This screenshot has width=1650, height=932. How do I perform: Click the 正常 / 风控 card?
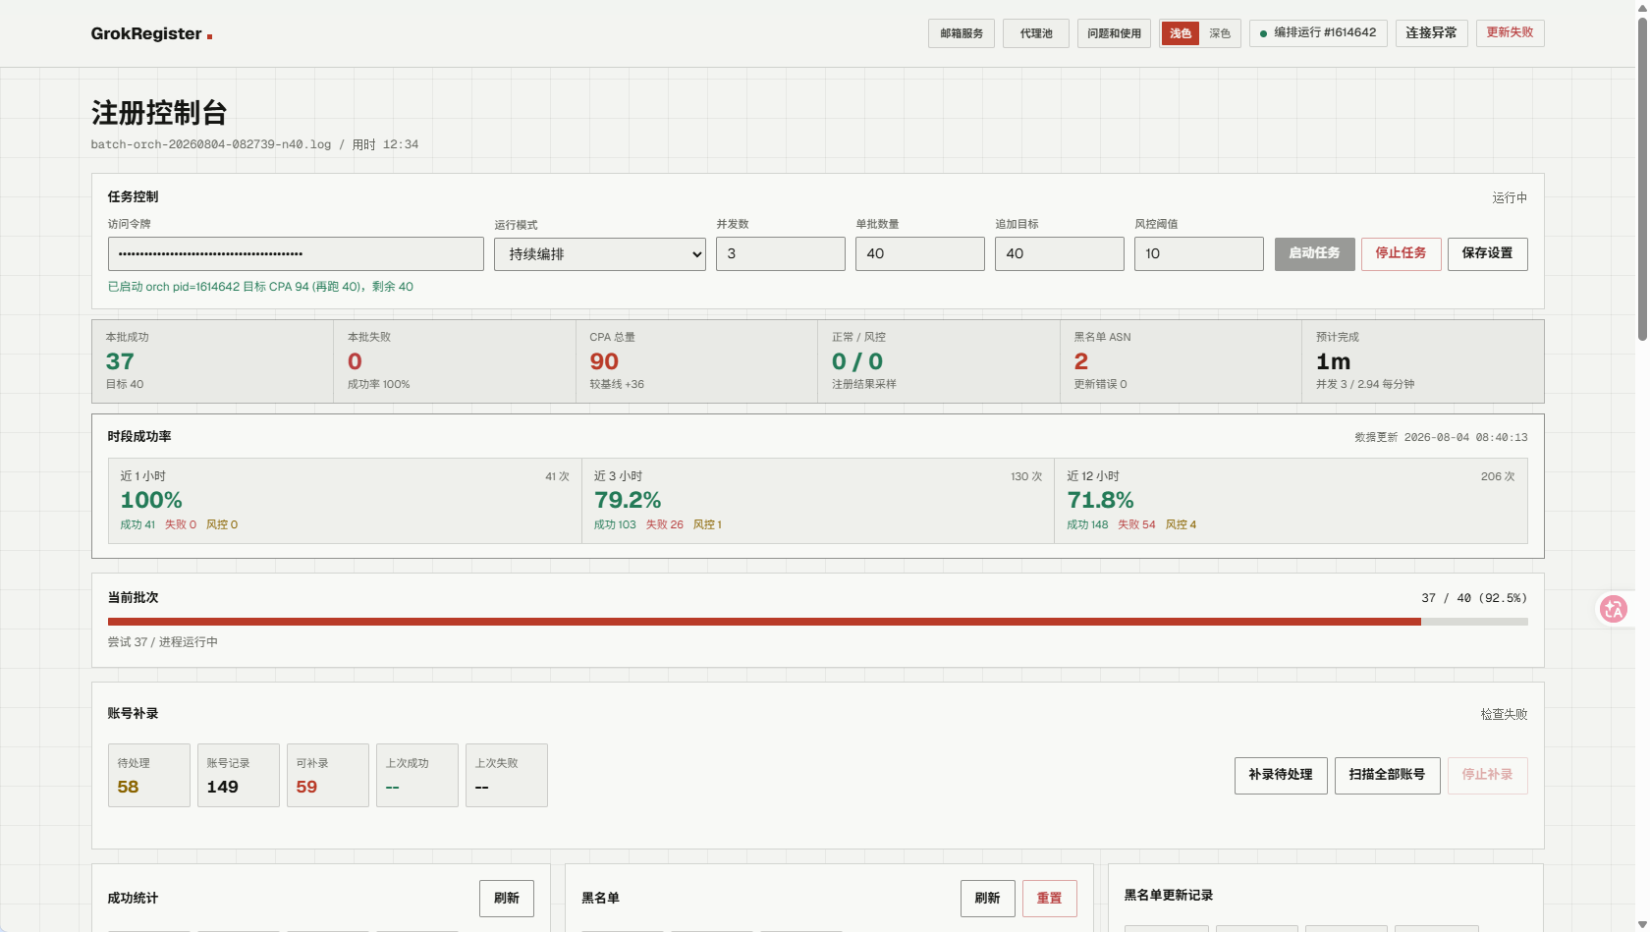coord(939,361)
